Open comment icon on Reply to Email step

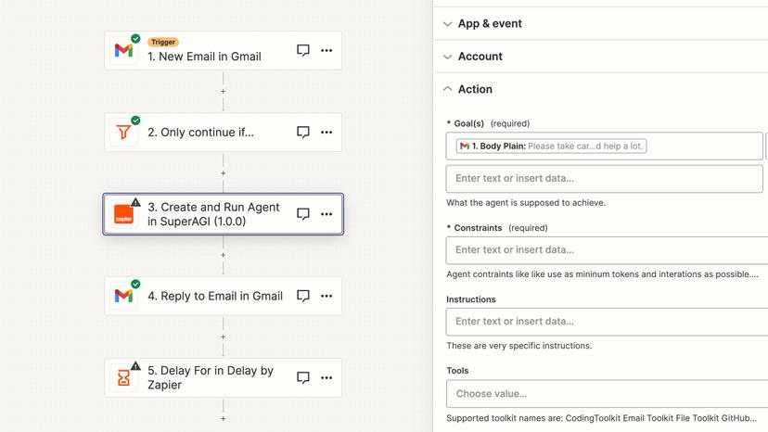(x=302, y=296)
